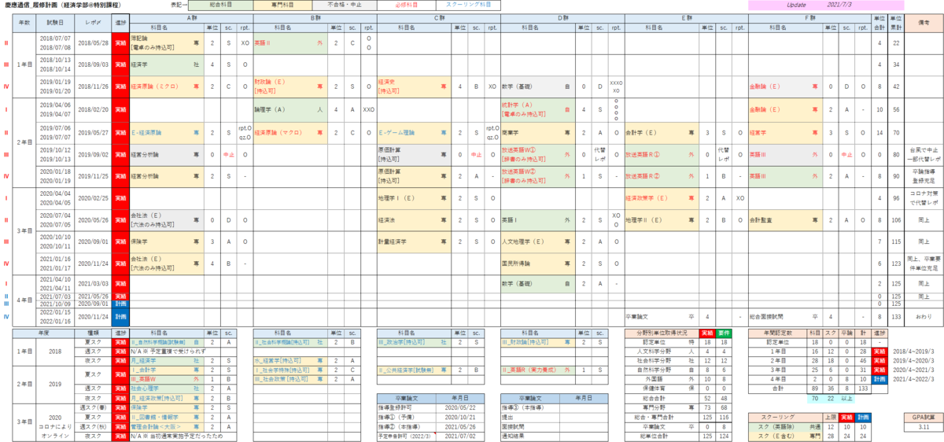Screen dimensions: 944x442
Task: Select the remark コロナ対策で代替レポ
Action: pyautogui.click(x=922, y=198)
